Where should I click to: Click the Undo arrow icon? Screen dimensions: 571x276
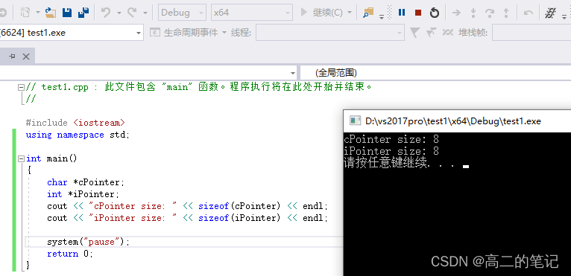click(x=106, y=13)
